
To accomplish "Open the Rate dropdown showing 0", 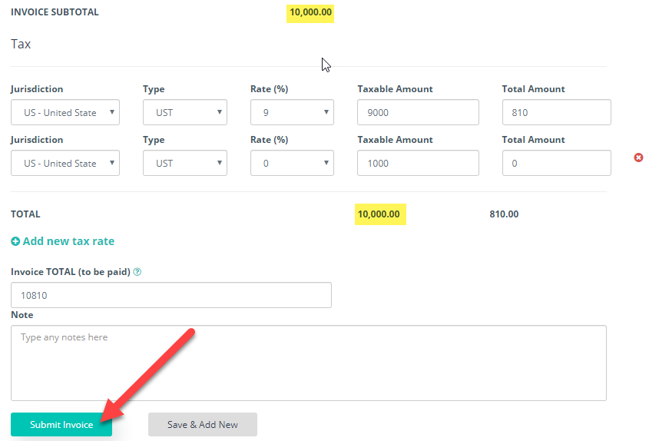I will (x=292, y=163).
